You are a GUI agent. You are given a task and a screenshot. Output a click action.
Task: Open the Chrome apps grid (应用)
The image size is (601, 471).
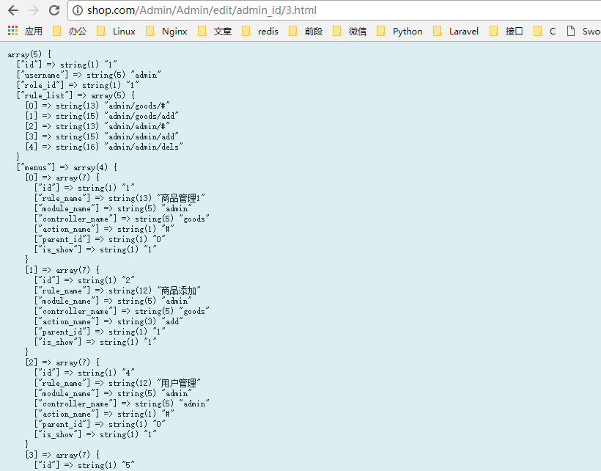coord(25,31)
